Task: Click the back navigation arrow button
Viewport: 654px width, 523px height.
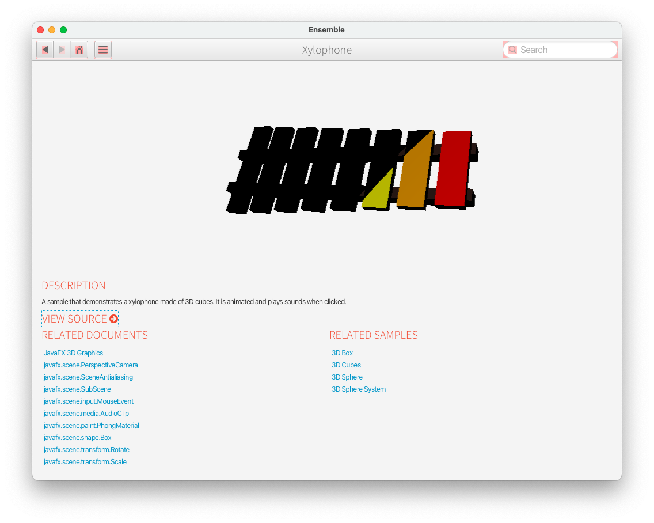Action: point(45,50)
